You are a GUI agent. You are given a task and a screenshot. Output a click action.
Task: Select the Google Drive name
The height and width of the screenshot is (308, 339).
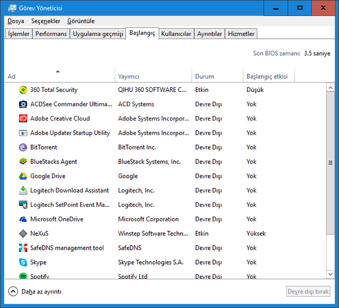click(48, 176)
